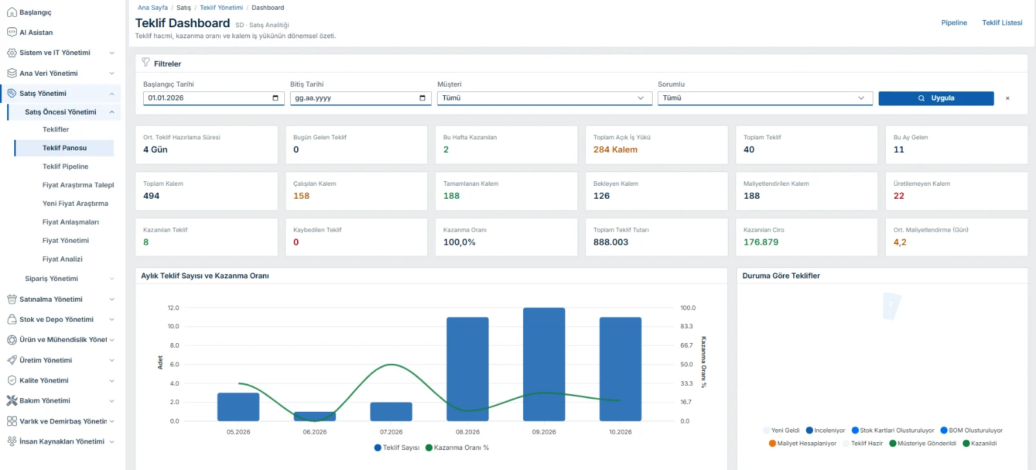Click the Başlangıç home icon
The width and height of the screenshot is (1036, 470).
(x=12, y=12)
